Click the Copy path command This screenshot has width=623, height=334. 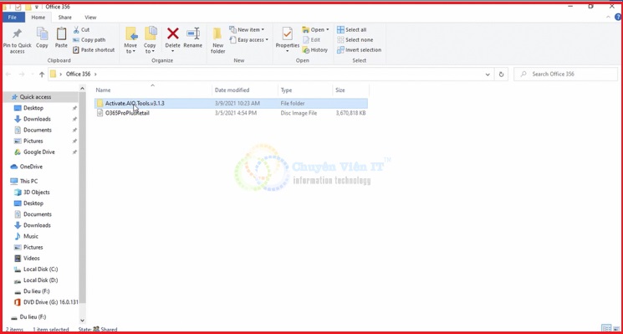[x=89, y=40]
